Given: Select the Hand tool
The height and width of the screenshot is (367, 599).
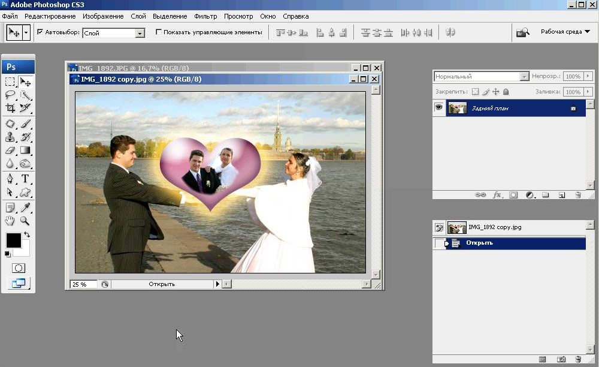Looking at the screenshot, I should tap(10, 221).
